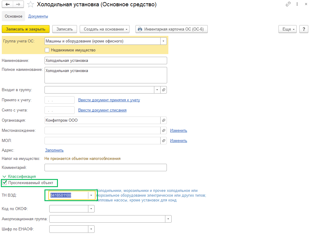The width and height of the screenshot is (311, 234).
Task: Open the 'ТН ВЭД' code dropdown
Action: pyautogui.click(x=91, y=195)
